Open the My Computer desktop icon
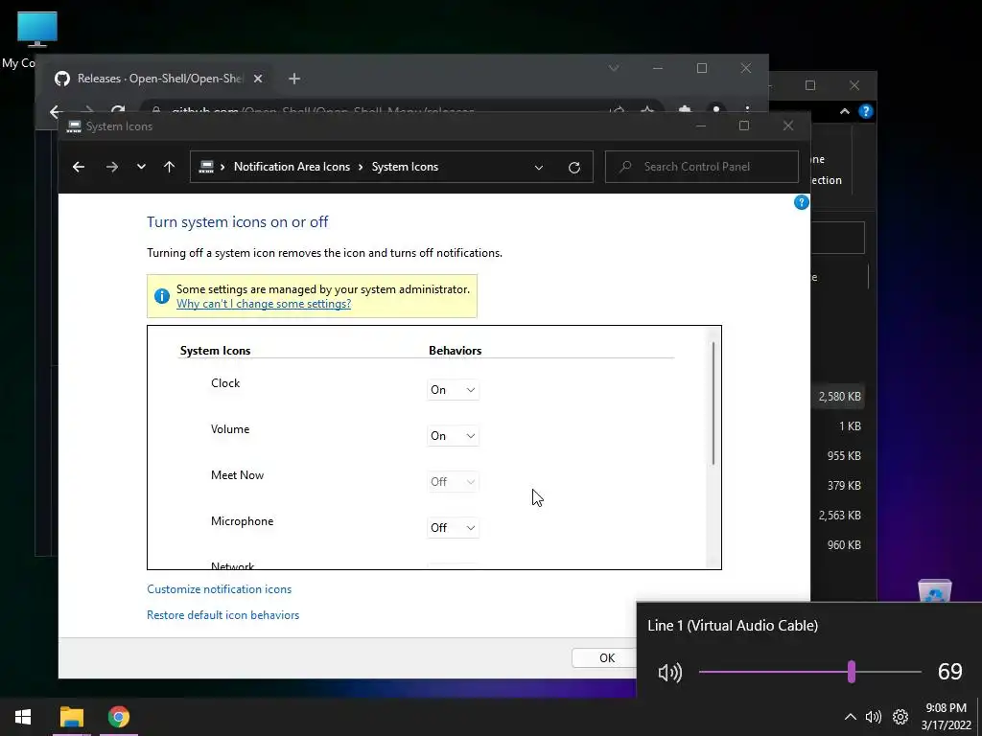Viewport: 982px width, 736px height. 35,30
